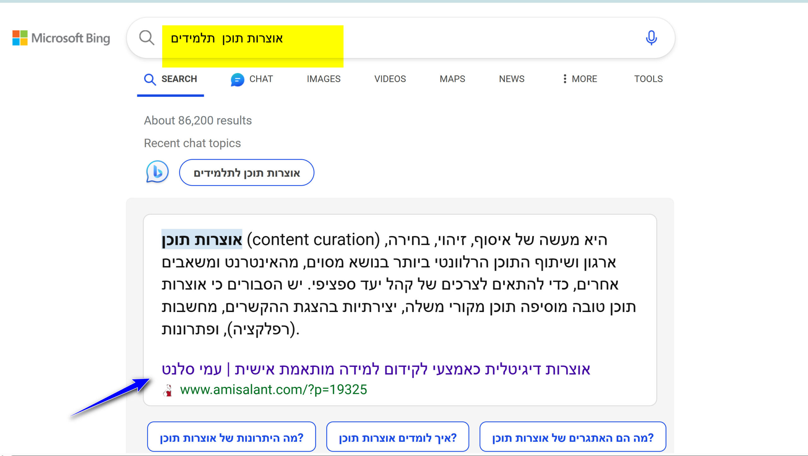Click highlighted bold phrase 'אוצרות תוכן' in the answer

click(x=202, y=240)
